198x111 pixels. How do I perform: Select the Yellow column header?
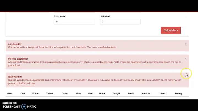click(50, 93)
